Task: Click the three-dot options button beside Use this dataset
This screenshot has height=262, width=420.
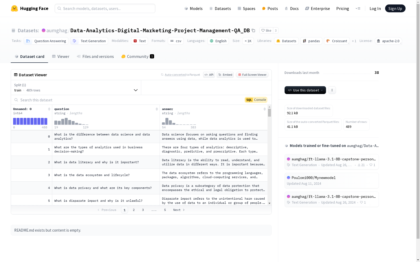Action: 332,90
